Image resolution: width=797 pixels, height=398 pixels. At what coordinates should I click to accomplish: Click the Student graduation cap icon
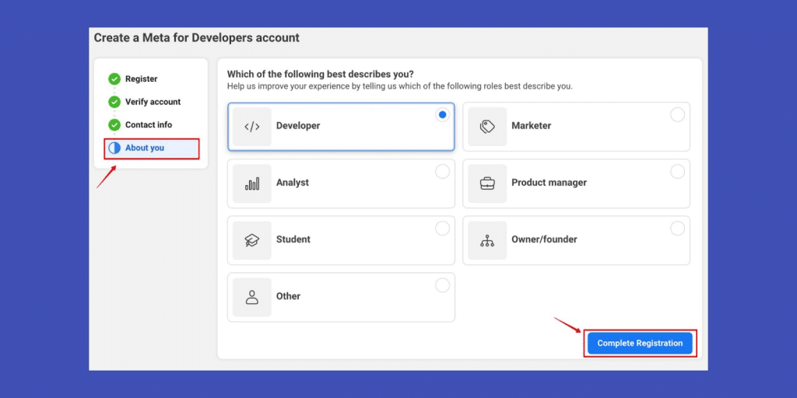tap(252, 241)
